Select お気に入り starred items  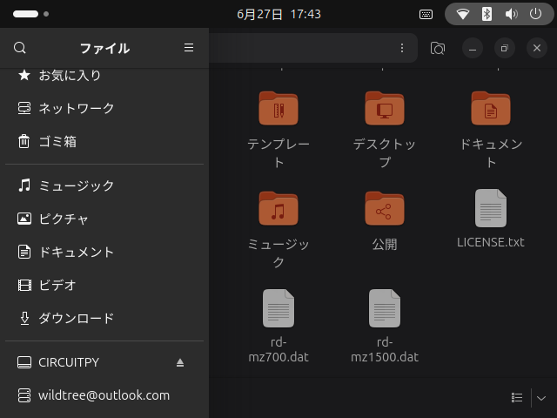coord(104,75)
